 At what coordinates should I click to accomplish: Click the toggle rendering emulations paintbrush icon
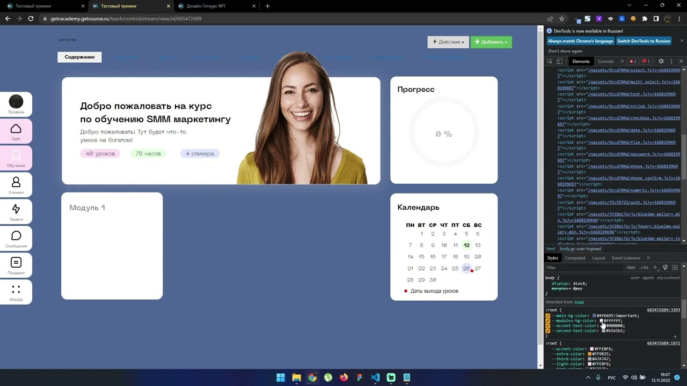(x=665, y=268)
